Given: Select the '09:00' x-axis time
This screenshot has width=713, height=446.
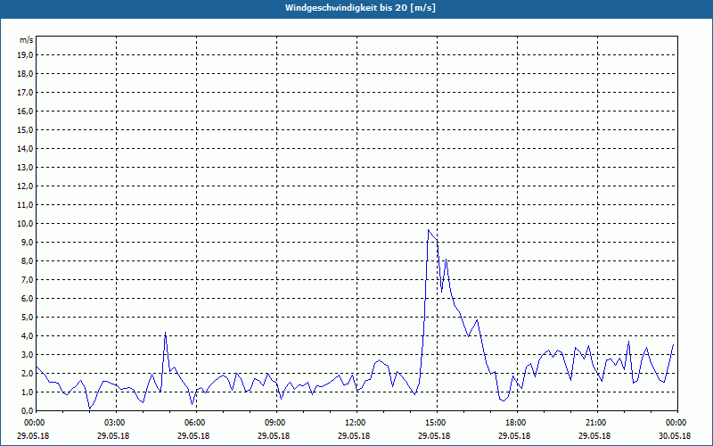Looking at the screenshot, I should (276, 423).
